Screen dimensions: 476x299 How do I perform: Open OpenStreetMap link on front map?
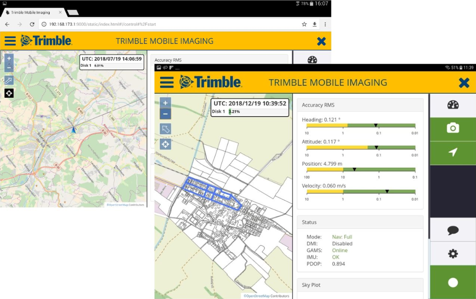tap(256, 296)
